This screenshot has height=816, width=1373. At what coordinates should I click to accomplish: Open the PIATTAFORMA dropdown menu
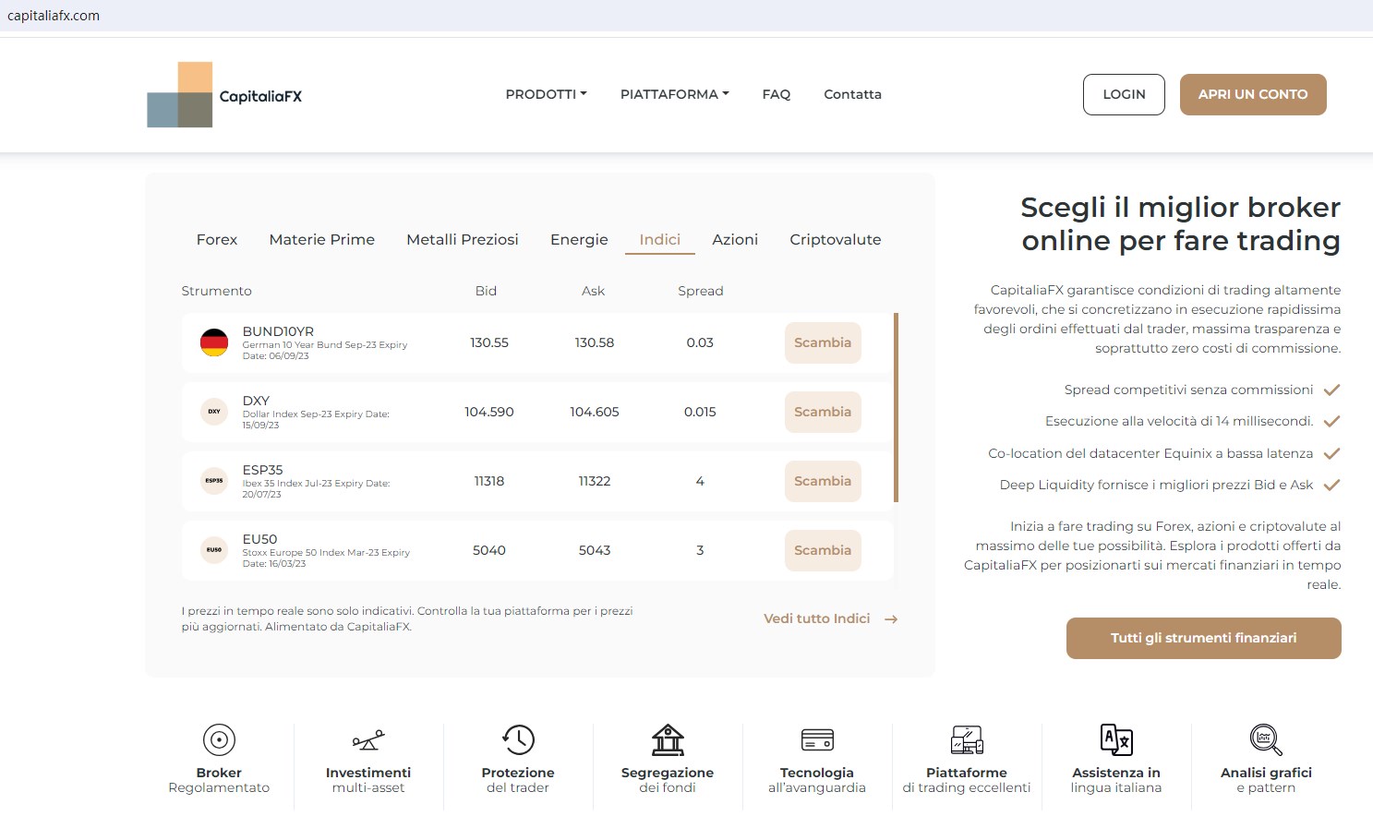tap(674, 94)
